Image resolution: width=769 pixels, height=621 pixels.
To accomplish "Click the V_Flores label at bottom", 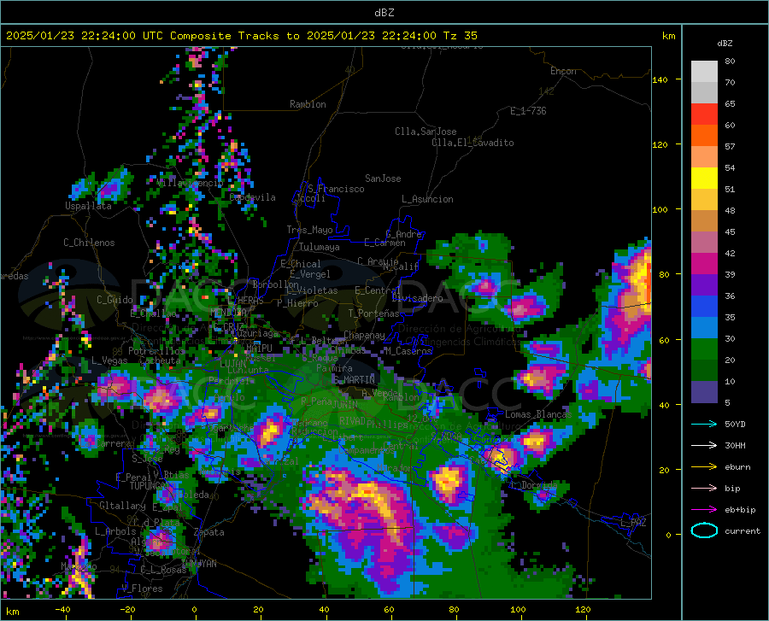I will click(x=142, y=589).
